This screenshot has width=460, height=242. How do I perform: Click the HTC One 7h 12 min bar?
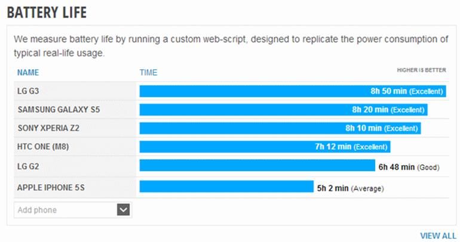(x=265, y=147)
